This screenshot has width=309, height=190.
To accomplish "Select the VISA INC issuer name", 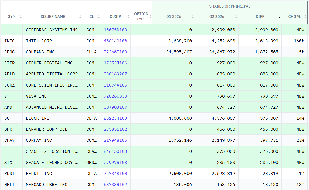I will 36,96.
